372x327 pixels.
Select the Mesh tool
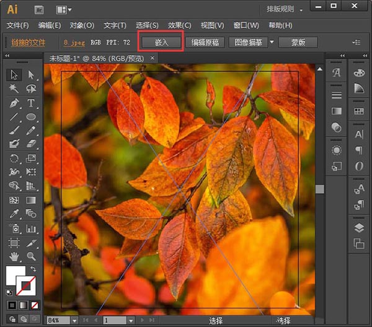pyautogui.click(x=14, y=200)
